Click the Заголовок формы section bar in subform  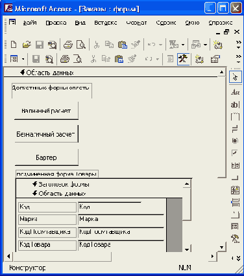(99, 184)
